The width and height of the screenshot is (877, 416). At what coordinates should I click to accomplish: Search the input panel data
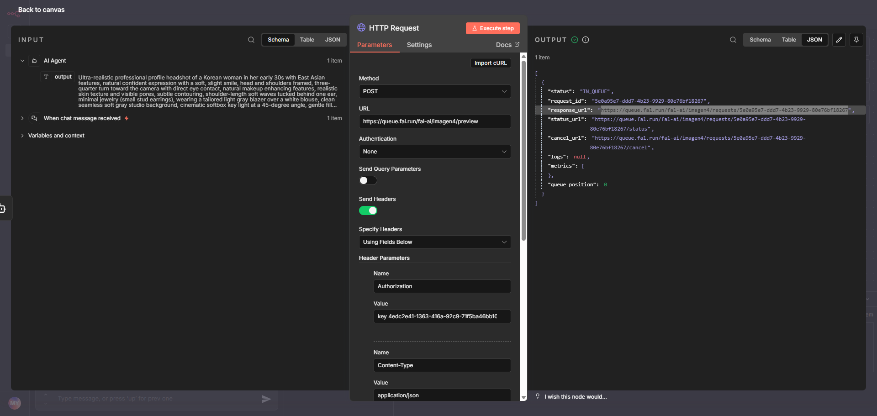coord(251,40)
